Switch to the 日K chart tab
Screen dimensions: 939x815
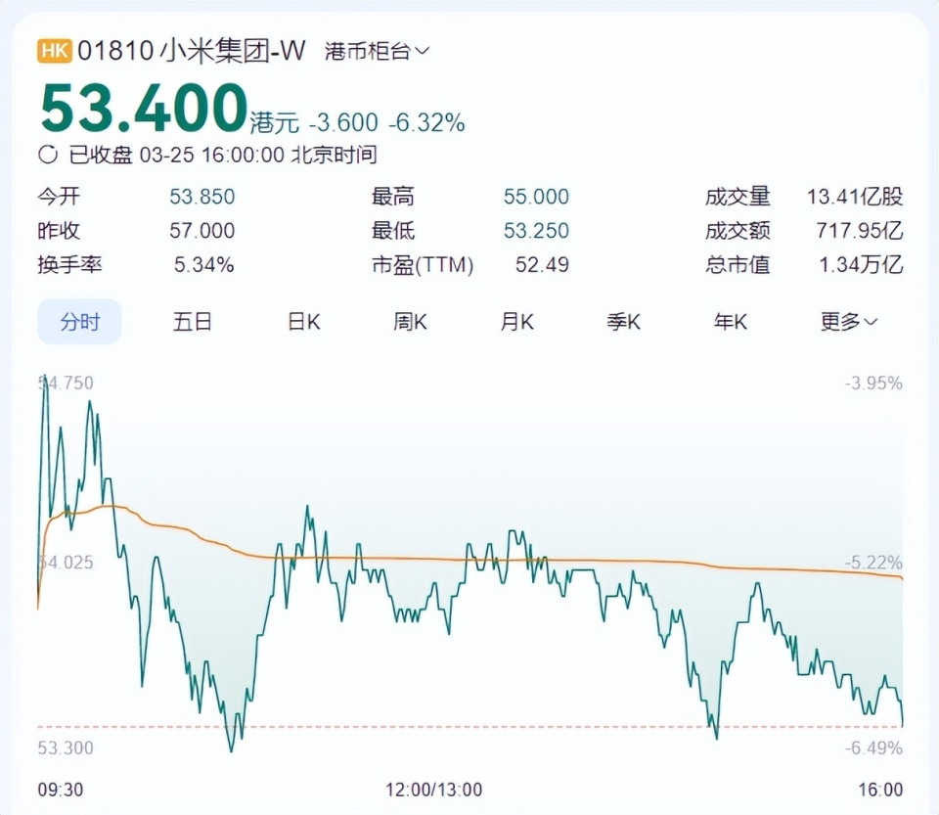pos(303,322)
